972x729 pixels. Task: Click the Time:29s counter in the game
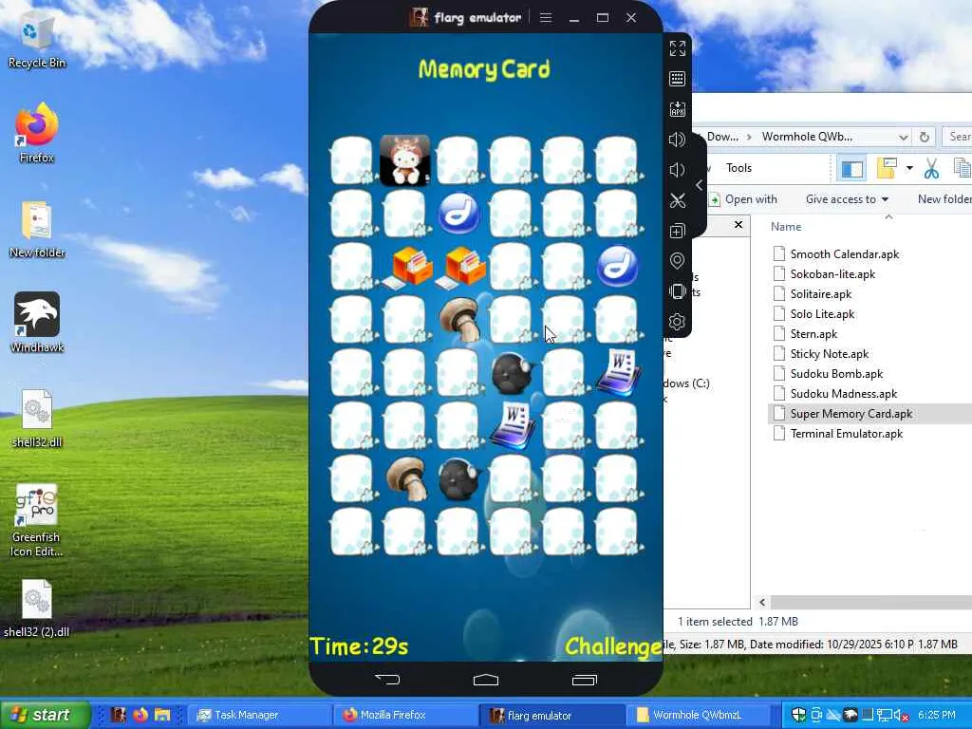(360, 646)
